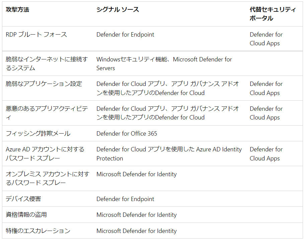The width and height of the screenshot is (304, 240).
Task: Select Microsoft Defender for Identity in オンプレミス row
Action: coord(137,174)
